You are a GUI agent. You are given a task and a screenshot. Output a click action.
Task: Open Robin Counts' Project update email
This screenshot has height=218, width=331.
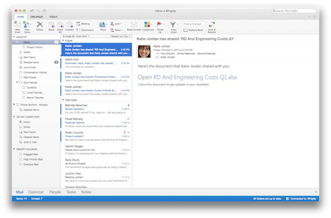[96, 137]
